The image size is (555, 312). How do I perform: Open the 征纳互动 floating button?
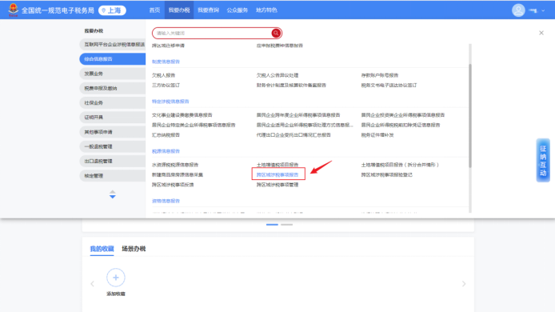543,160
